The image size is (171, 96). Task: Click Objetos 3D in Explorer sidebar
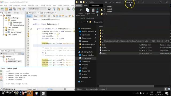click(85, 71)
